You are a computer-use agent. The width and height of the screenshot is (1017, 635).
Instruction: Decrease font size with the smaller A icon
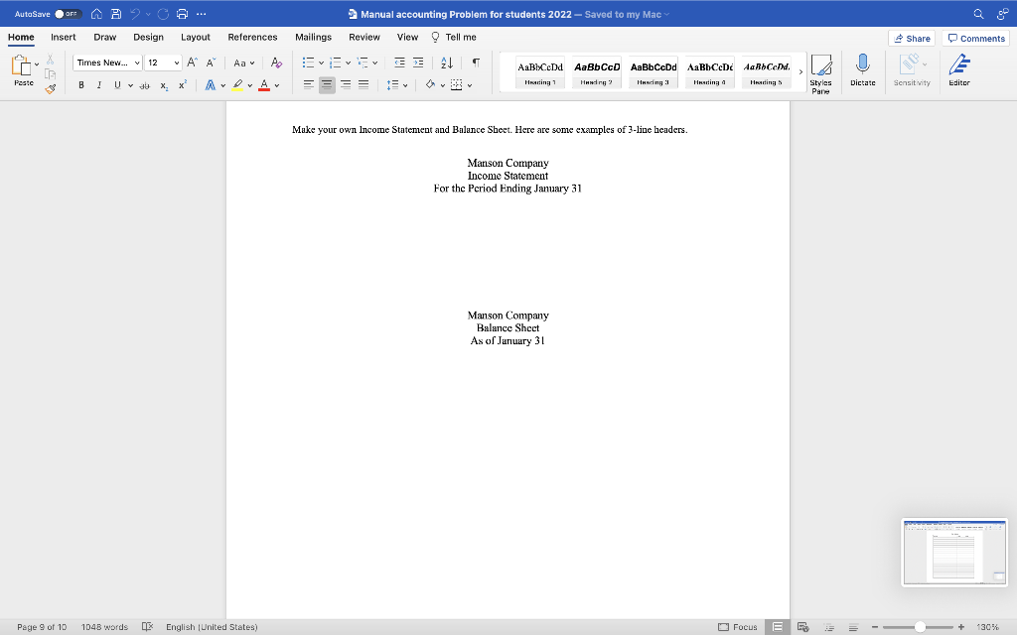[x=211, y=63]
